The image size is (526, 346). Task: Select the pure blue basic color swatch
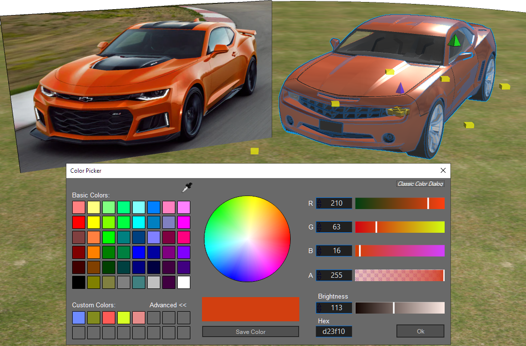139,252
